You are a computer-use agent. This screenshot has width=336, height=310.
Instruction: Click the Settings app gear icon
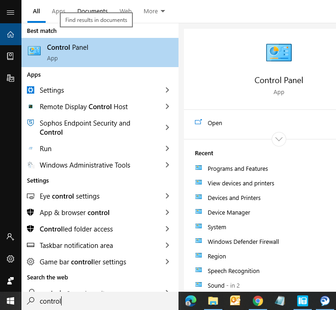[x=31, y=90]
